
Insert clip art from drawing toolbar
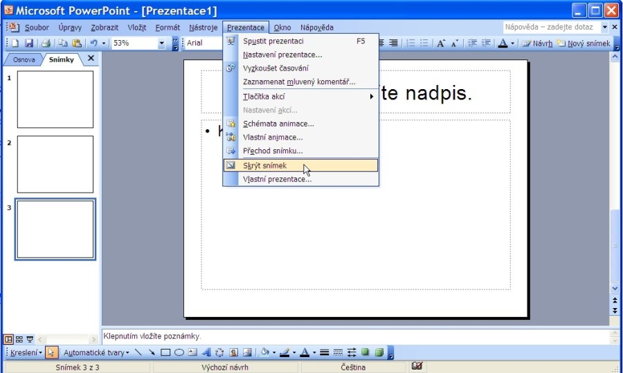coord(234,352)
